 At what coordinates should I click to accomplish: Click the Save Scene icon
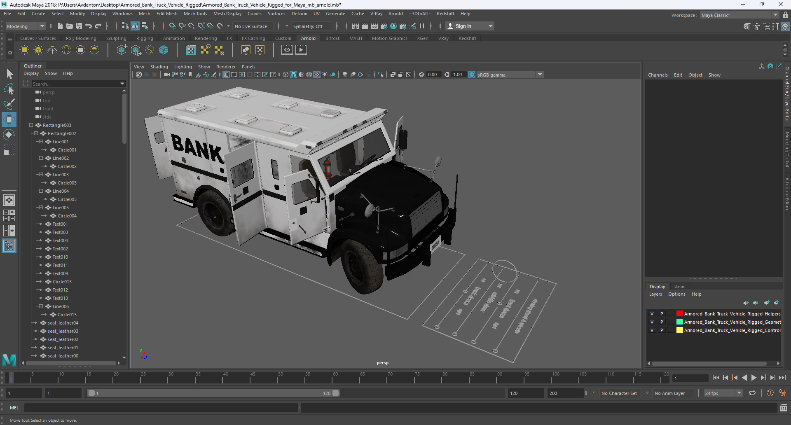click(x=79, y=26)
